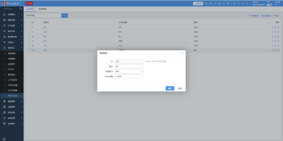Check the box for rule ID 200

point(29,50)
